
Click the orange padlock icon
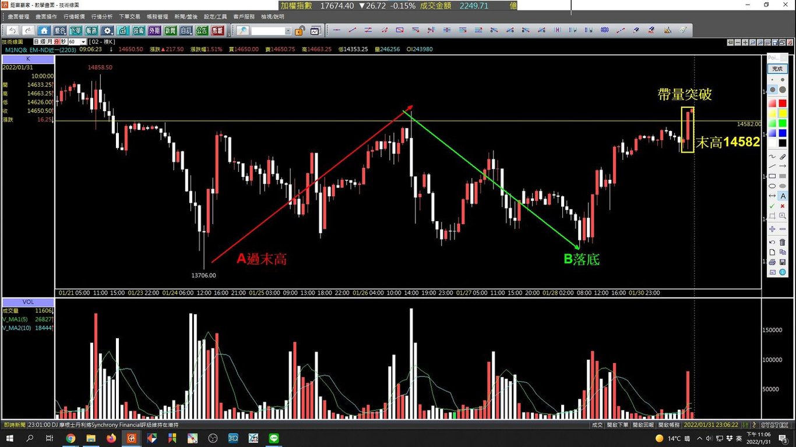pos(300,30)
